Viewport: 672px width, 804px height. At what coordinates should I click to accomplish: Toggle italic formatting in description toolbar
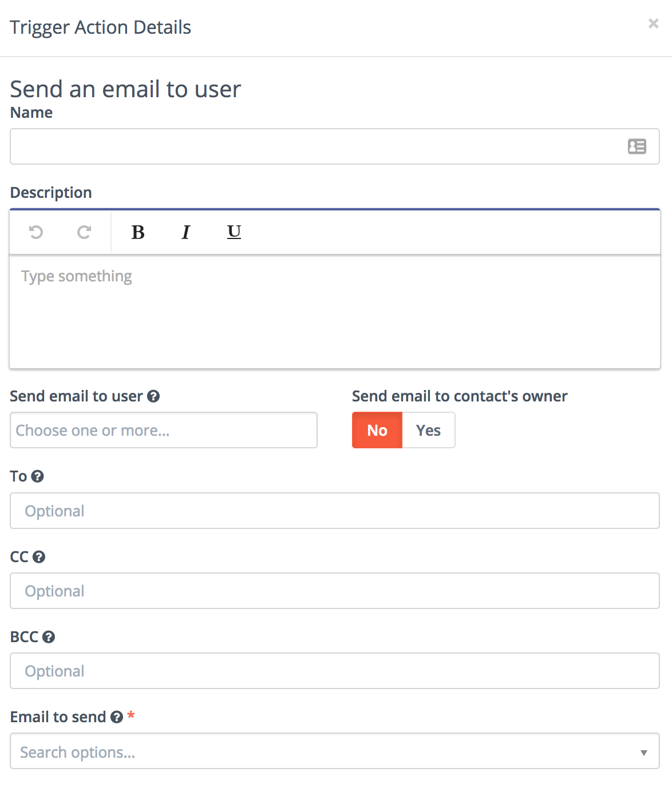pos(185,232)
